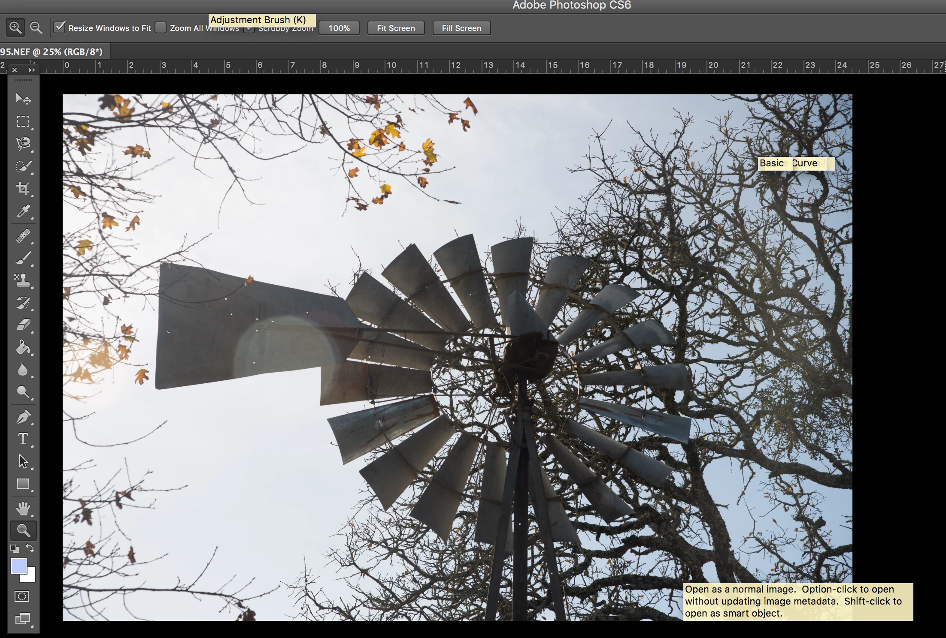
Task: Enable Zoom All Windows checkbox
Action: [x=161, y=27]
